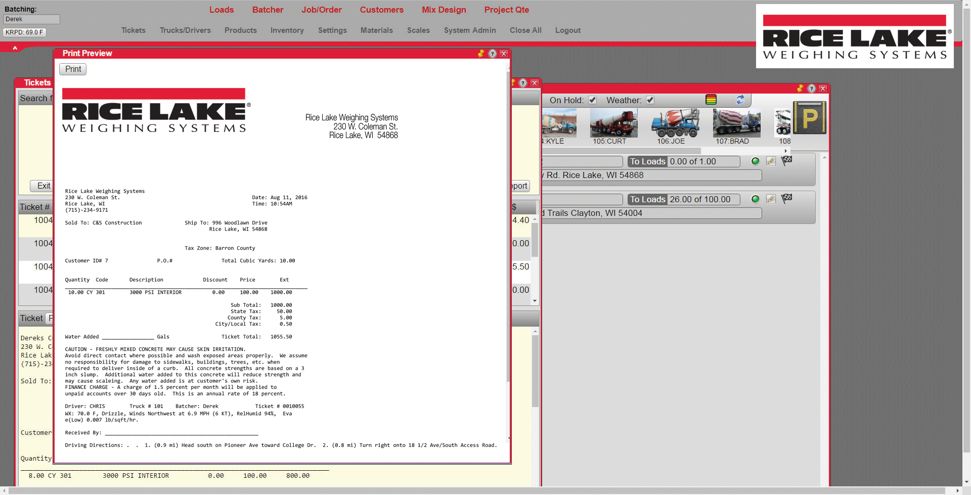Image resolution: width=971 pixels, height=495 pixels.
Task: Open System Admin from the submenu
Action: coord(470,30)
